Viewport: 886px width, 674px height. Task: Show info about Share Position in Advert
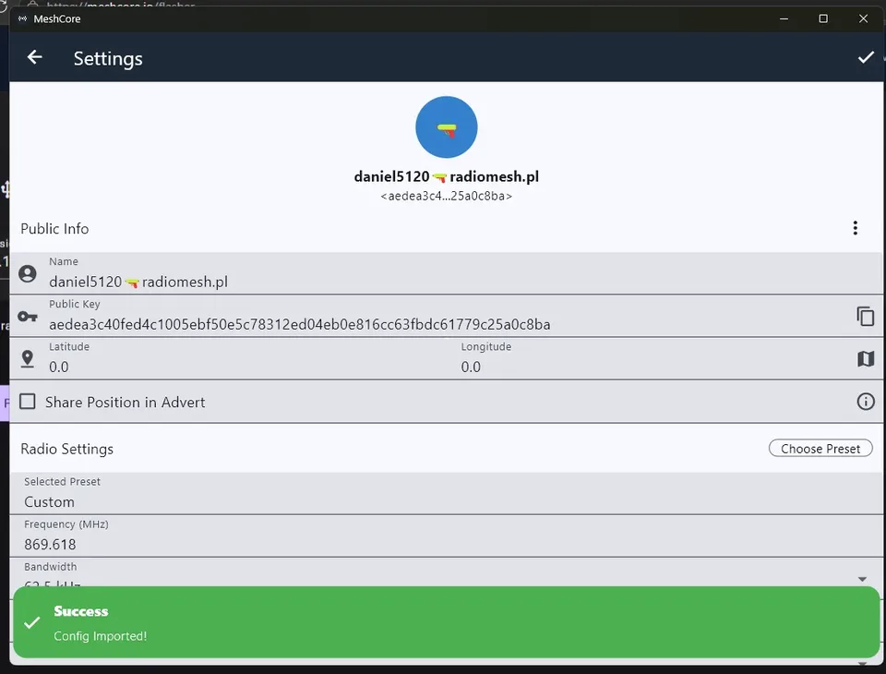(x=865, y=402)
